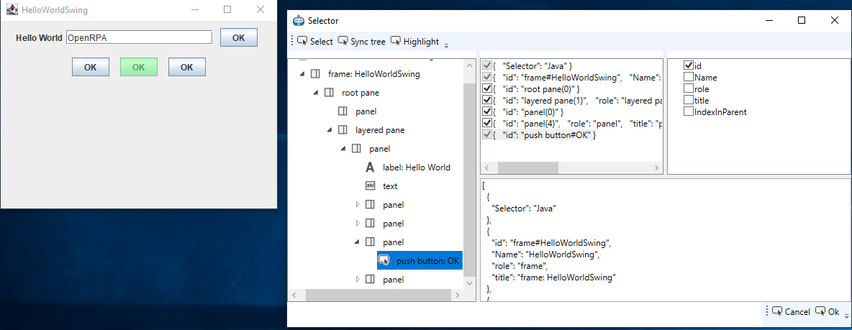Uncheck the "layered pane(1)" selector row checkbox
852x330 pixels.
point(487,100)
